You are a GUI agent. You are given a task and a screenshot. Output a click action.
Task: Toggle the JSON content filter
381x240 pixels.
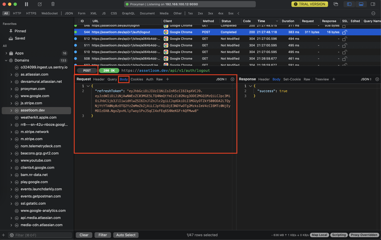pos(69,13)
